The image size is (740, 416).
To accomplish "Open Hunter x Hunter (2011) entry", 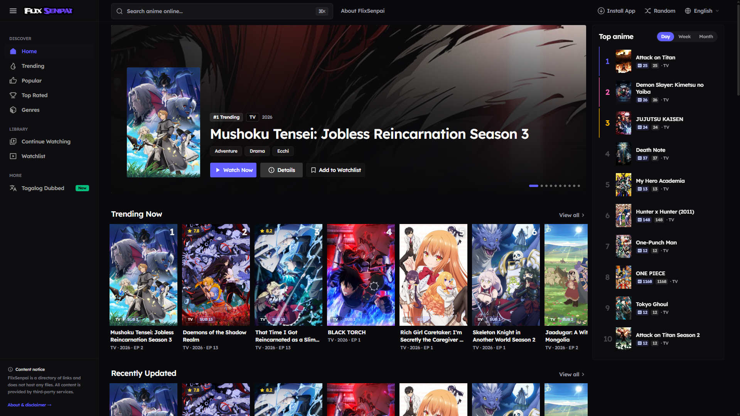I will [x=658, y=216].
